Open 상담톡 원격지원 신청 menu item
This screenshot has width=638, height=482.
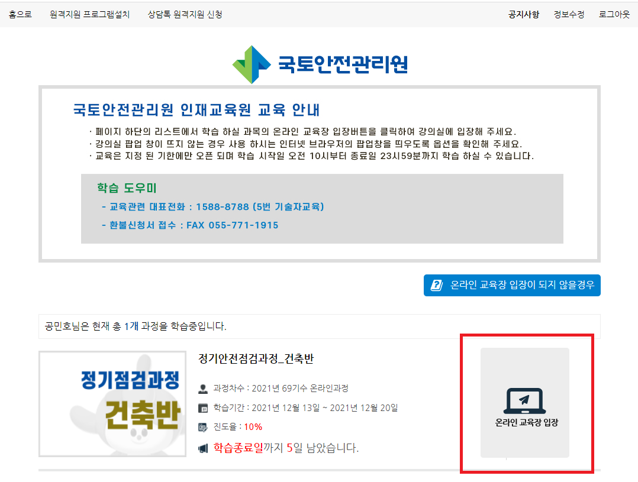[x=185, y=15]
